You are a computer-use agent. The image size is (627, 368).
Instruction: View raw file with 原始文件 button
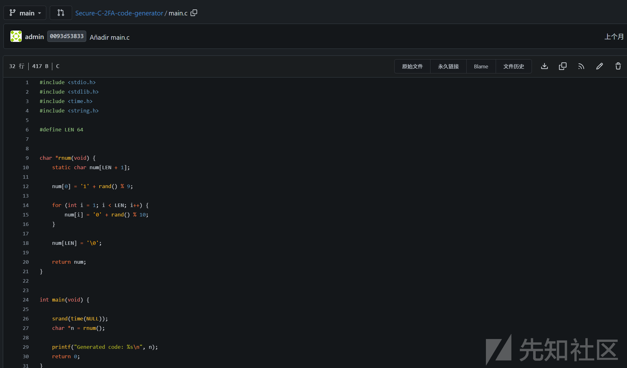(412, 66)
